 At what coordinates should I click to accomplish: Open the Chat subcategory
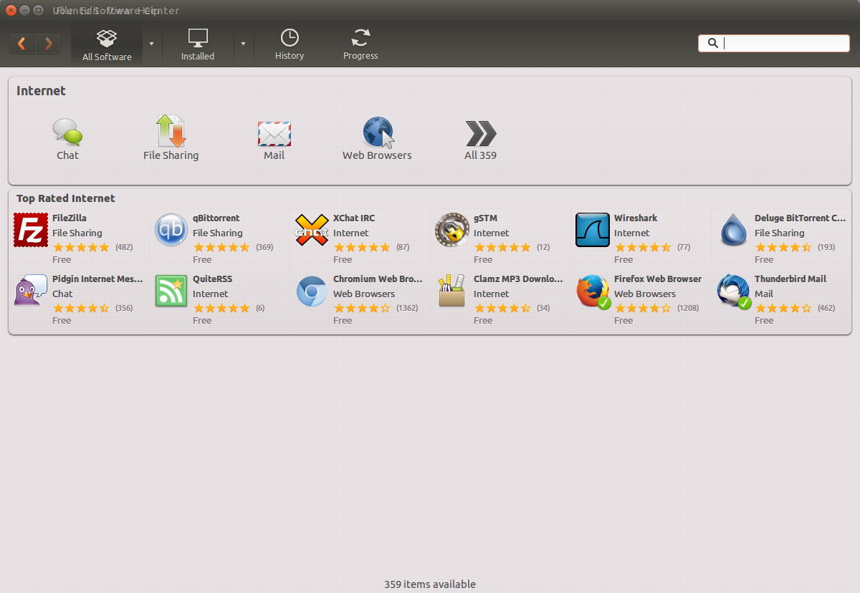pyautogui.click(x=67, y=140)
